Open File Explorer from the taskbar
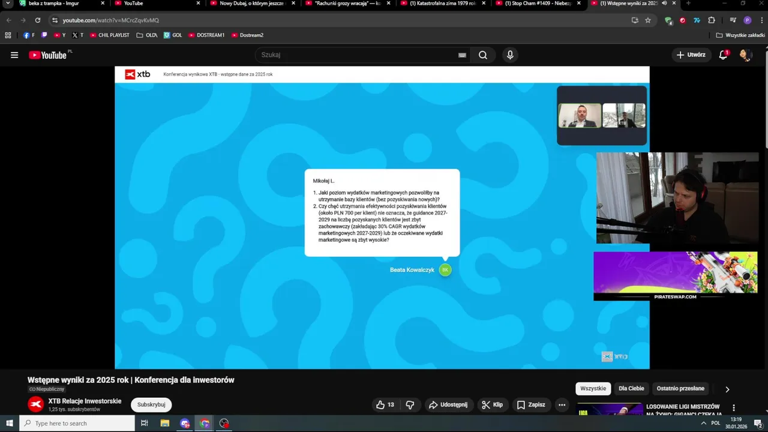Image resolution: width=768 pixels, height=432 pixels. point(165,424)
